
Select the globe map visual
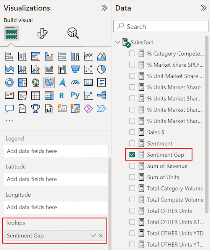pos(36,82)
